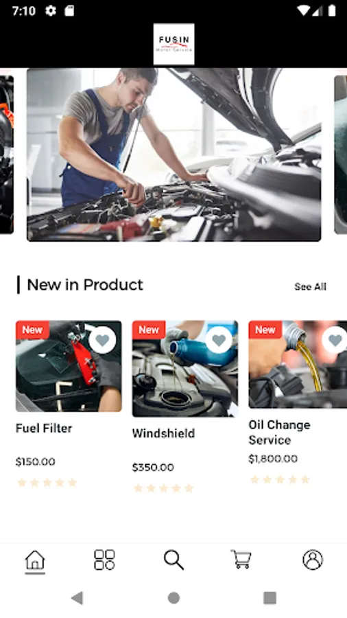The height and width of the screenshot is (618, 347).
Task: Click the Fusin Motor Service logo
Action: 173,44
